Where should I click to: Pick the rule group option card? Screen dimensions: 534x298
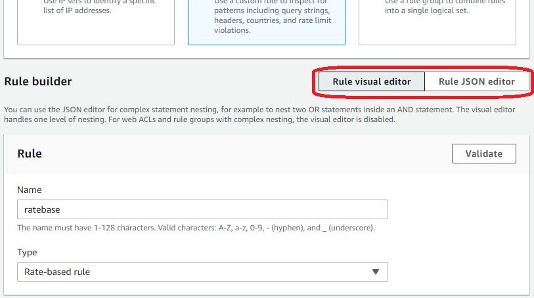(x=443, y=21)
